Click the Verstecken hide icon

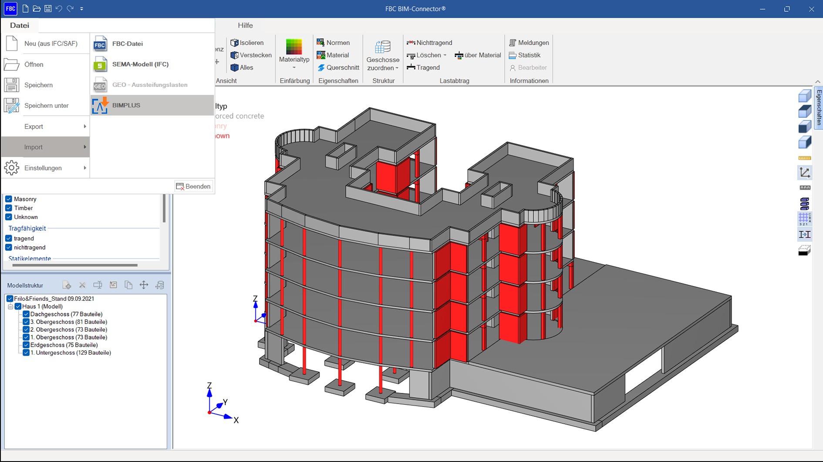tap(235, 55)
